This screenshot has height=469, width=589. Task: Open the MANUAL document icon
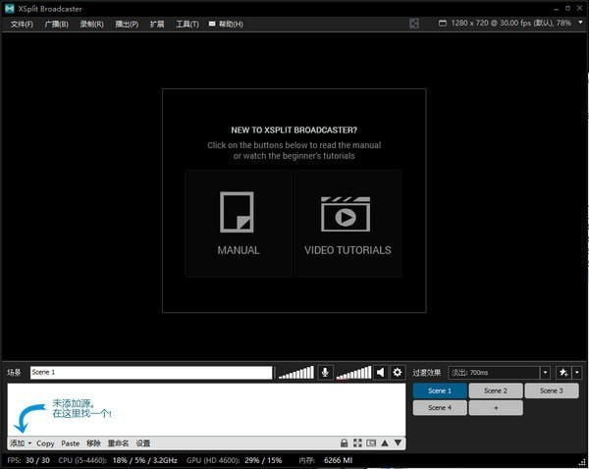coord(237,212)
